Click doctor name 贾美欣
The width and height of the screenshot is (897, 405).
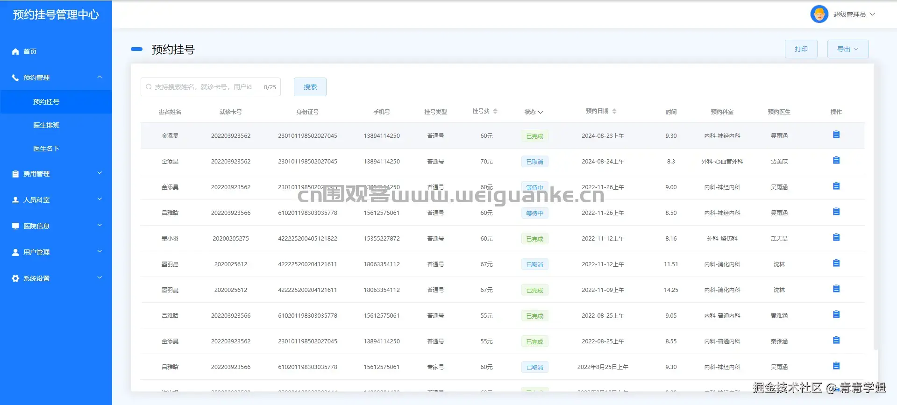(x=779, y=161)
